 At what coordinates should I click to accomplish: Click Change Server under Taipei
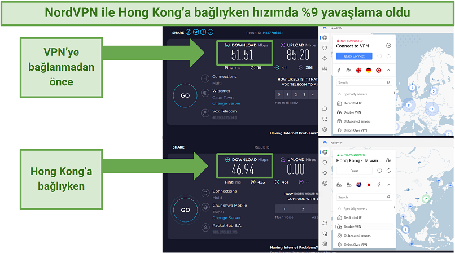[x=226, y=217]
